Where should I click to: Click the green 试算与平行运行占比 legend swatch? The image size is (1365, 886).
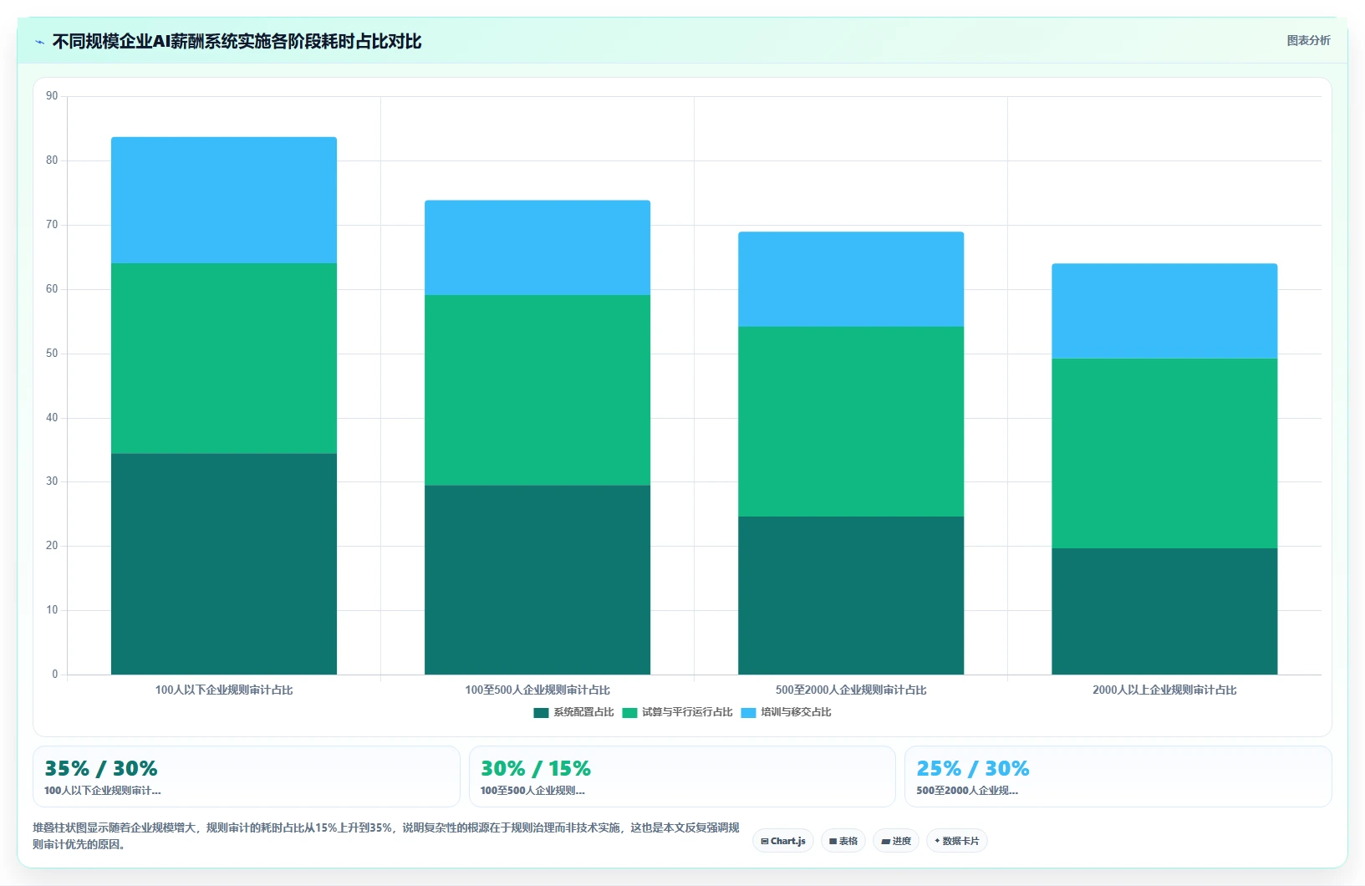(629, 713)
